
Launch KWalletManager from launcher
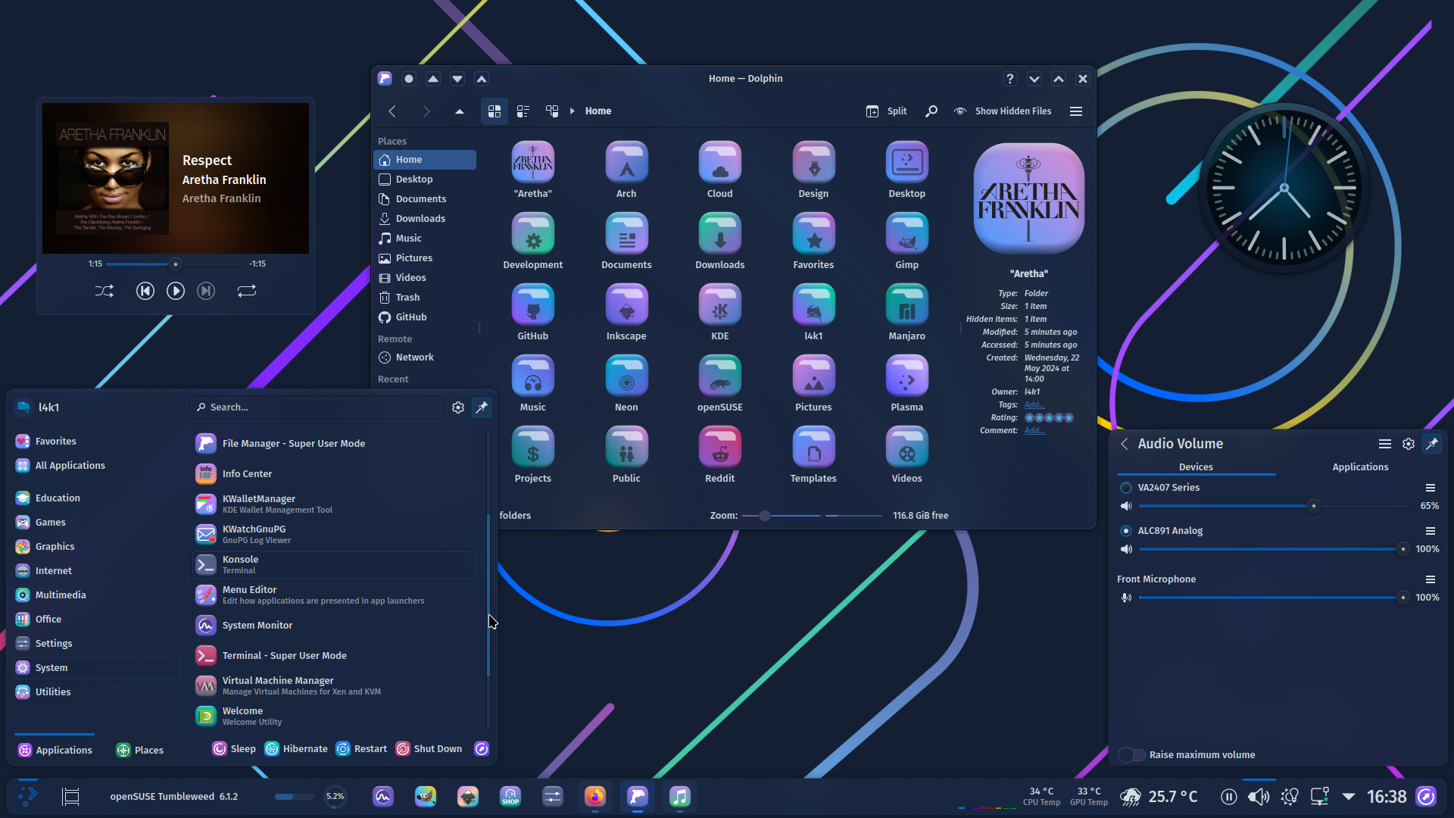(335, 504)
